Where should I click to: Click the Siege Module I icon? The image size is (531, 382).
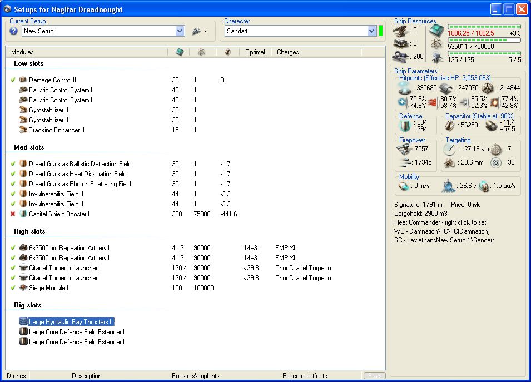tap(23, 288)
